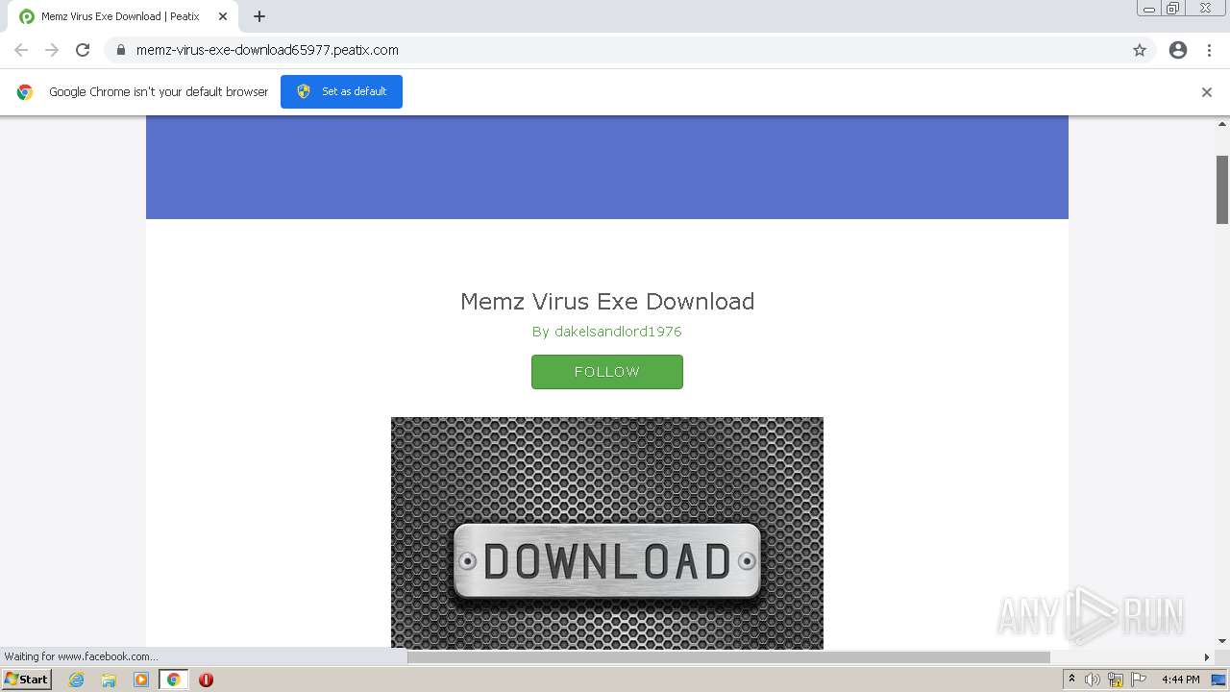Open media player taskbar icon

click(141, 680)
